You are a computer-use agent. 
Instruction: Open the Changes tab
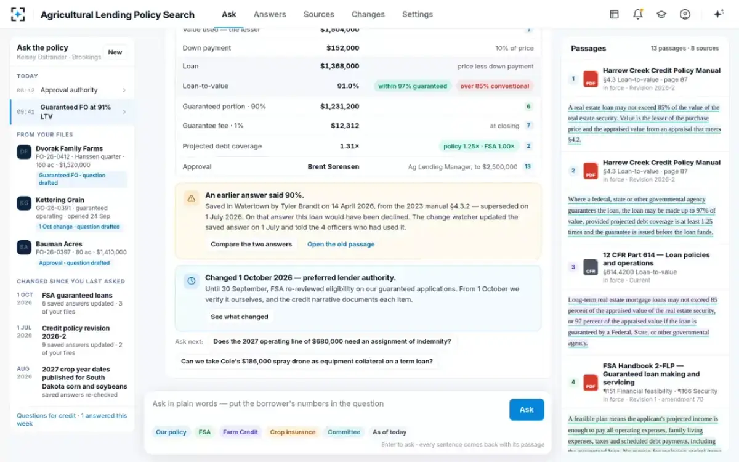click(368, 14)
